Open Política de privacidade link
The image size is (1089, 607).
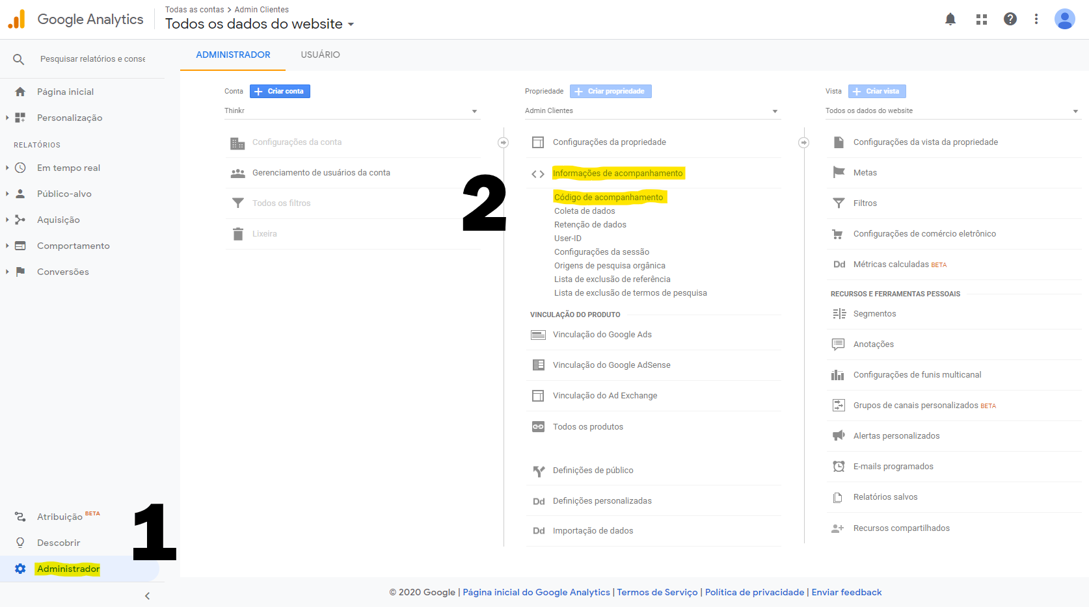755,592
